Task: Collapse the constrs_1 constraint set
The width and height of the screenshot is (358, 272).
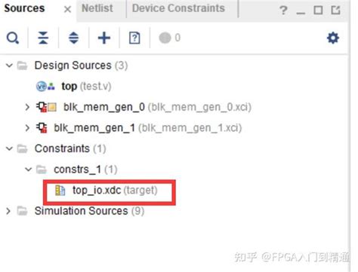Action: (x=28, y=170)
